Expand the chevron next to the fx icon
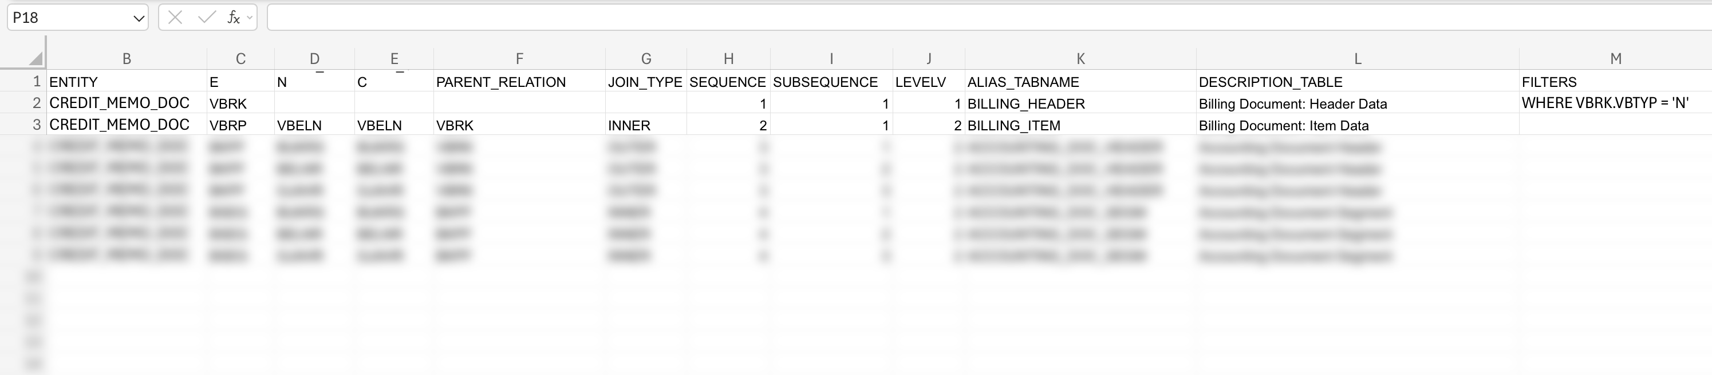The height and width of the screenshot is (375, 1712). click(248, 18)
